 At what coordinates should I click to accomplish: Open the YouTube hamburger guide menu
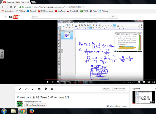coord(6,17)
